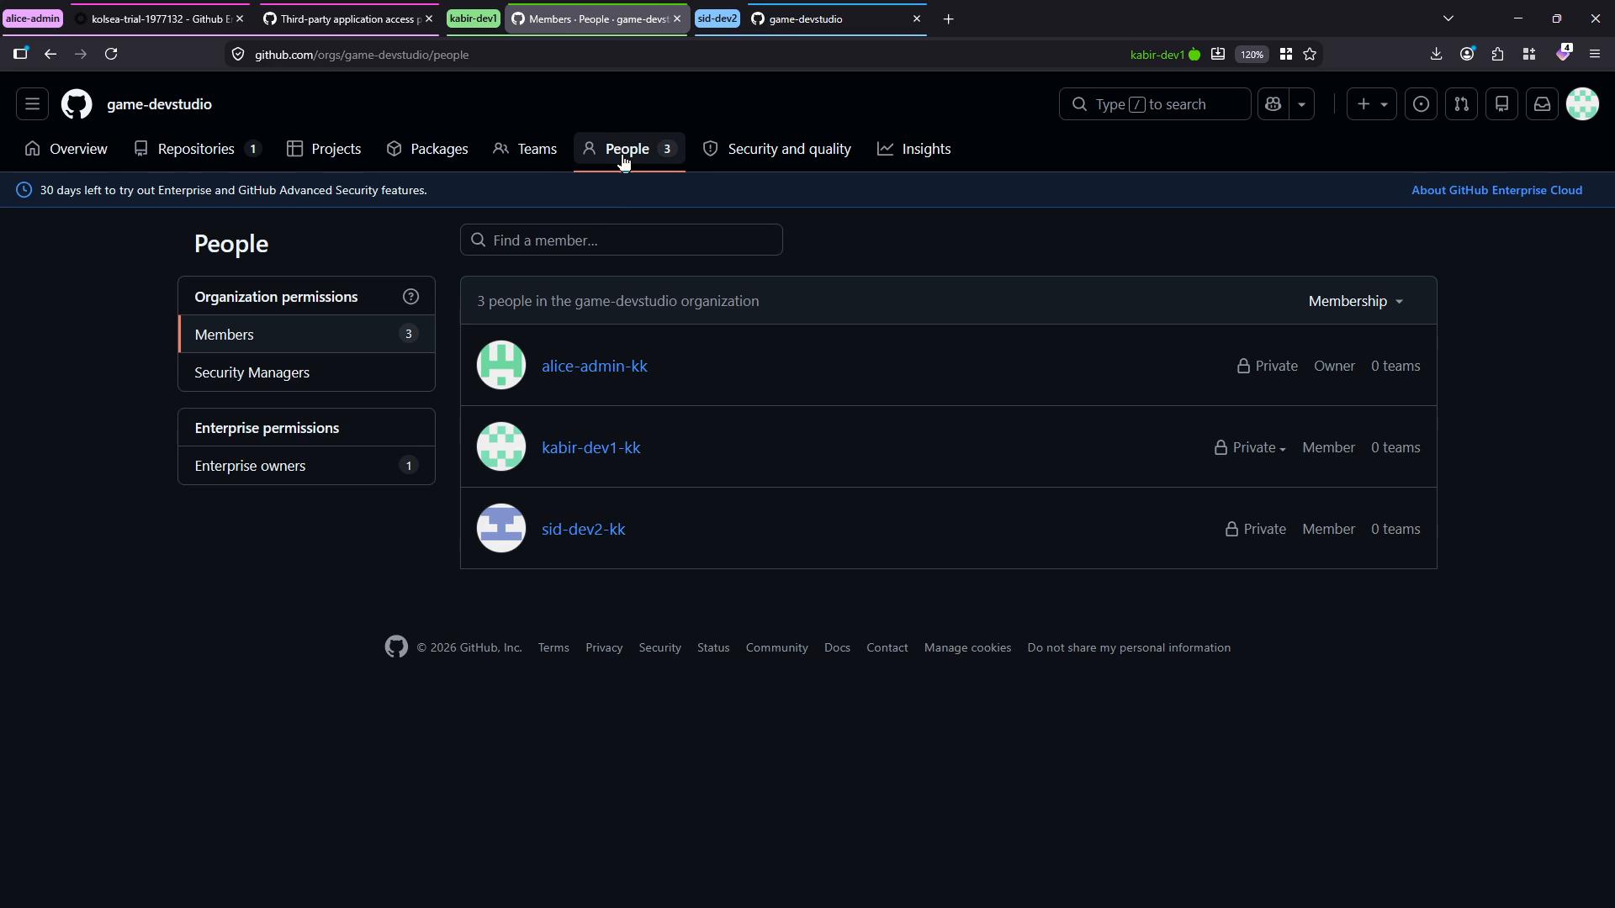
Task: Switch to the Overview tab
Action: (x=66, y=149)
